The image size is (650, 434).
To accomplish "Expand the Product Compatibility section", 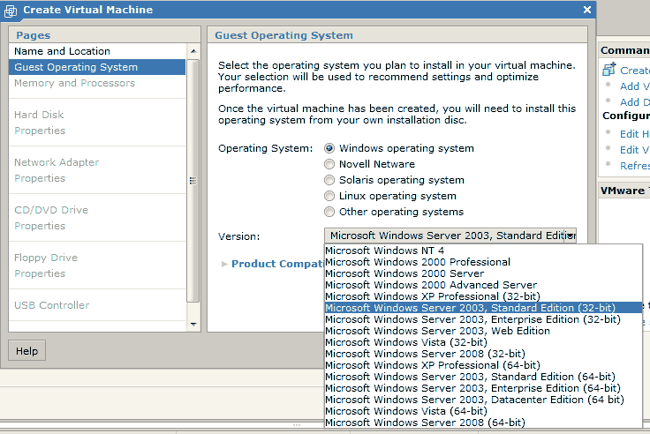I will click(224, 264).
